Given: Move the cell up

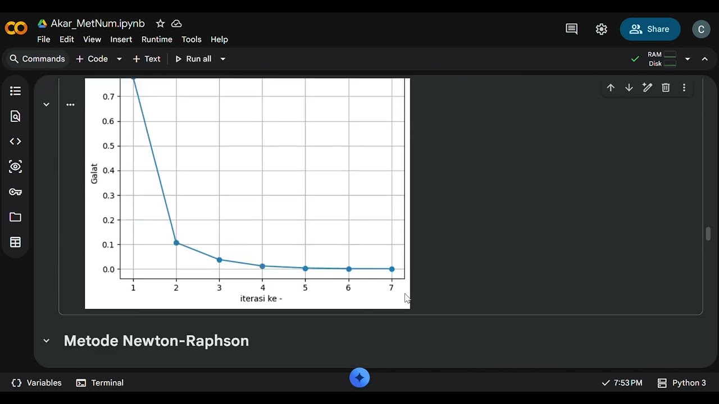Looking at the screenshot, I should click(611, 88).
